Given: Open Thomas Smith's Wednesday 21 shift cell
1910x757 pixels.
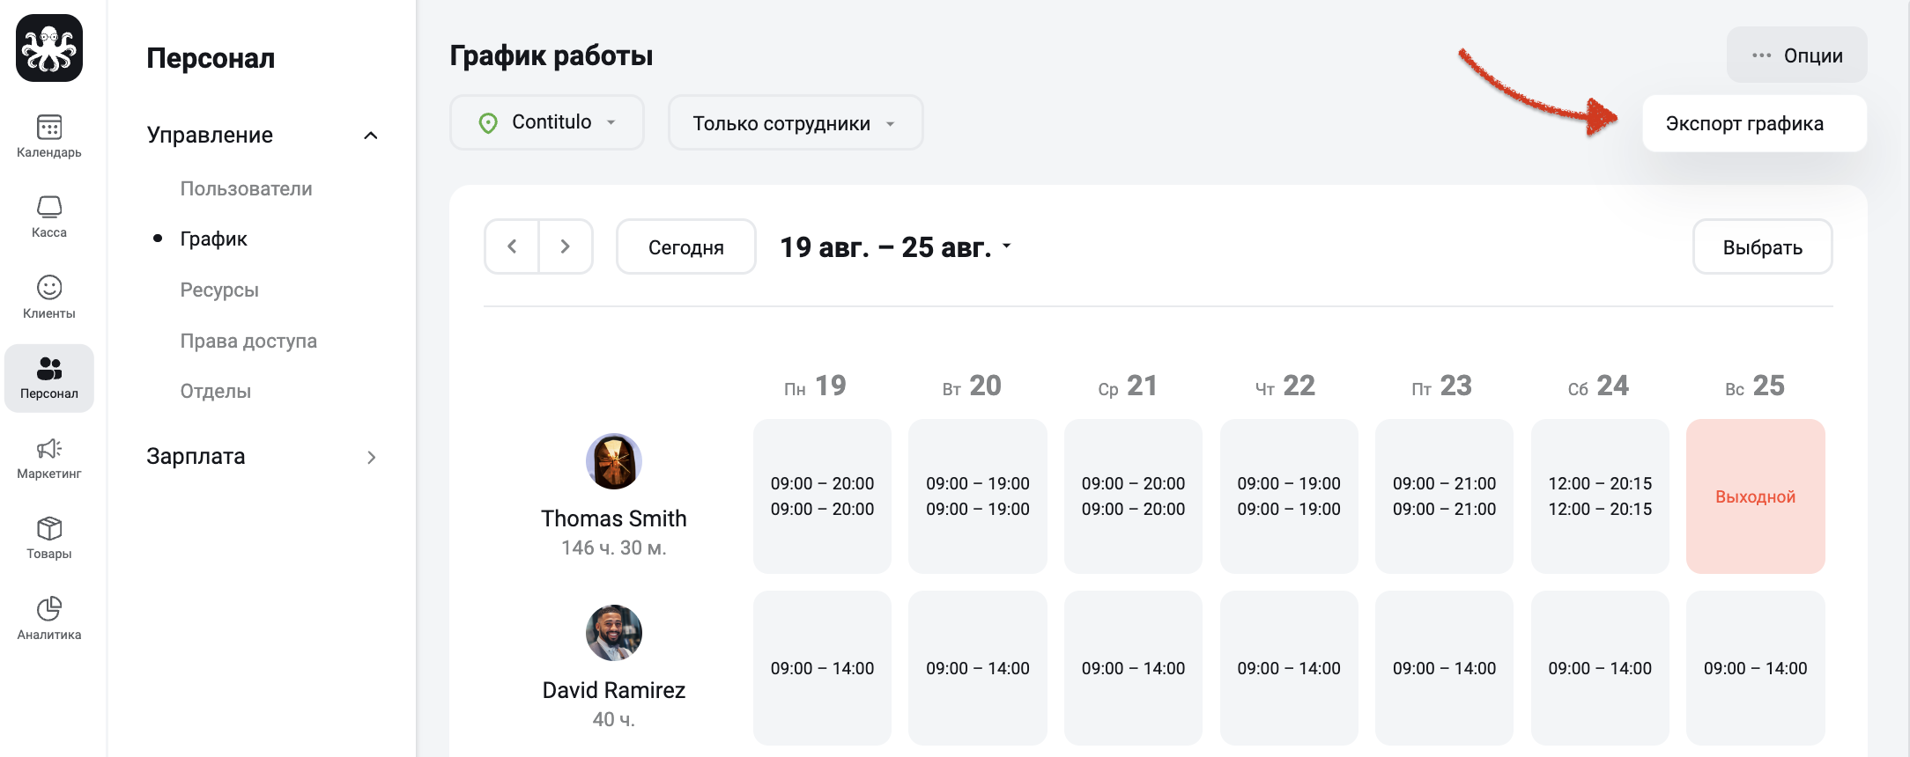Looking at the screenshot, I should coord(1133,496).
